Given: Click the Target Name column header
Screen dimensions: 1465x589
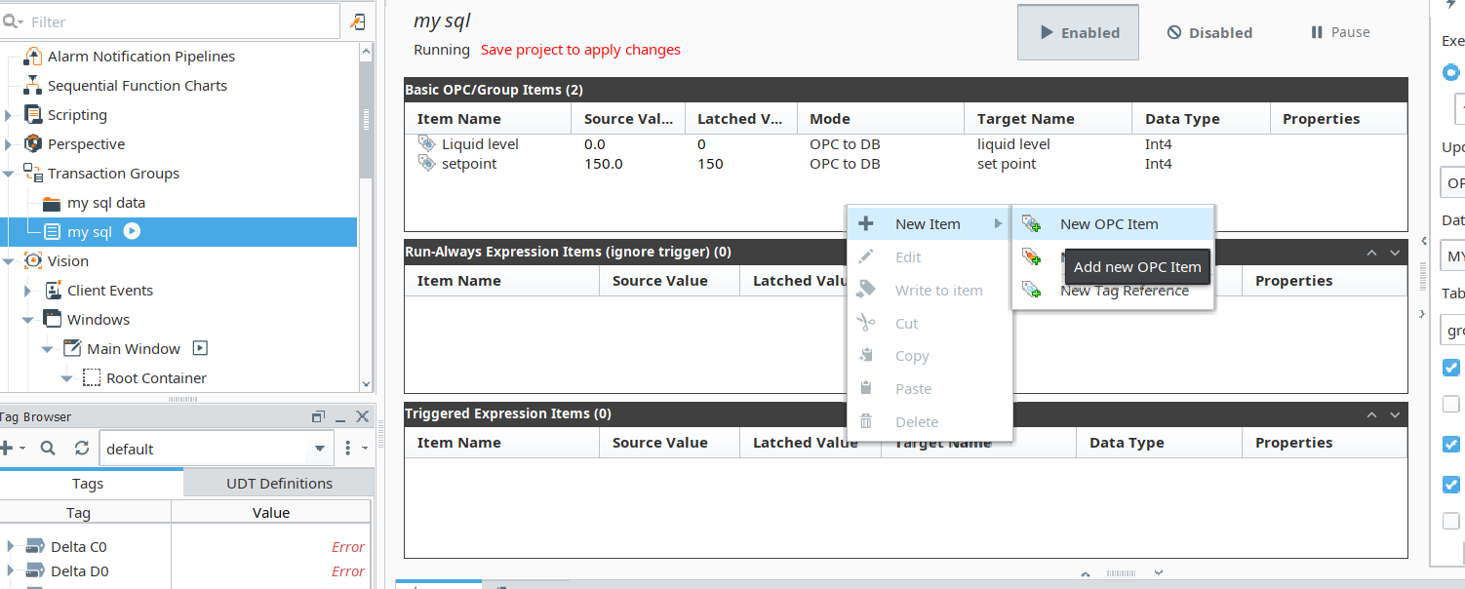Looking at the screenshot, I should pyautogui.click(x=1025, y=119).
